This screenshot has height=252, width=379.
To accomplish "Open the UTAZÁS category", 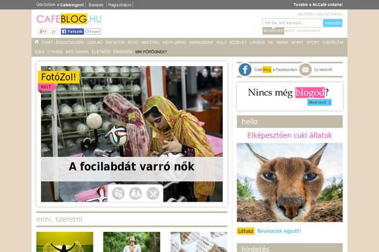I will pos(55,52).
